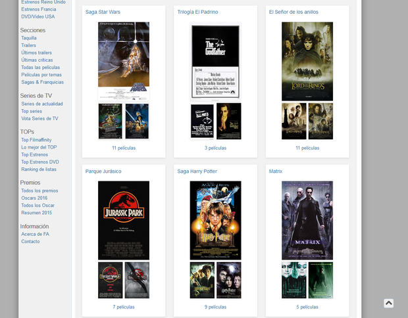
Task: Open The Lost World small poster
Action: [111, 280]
